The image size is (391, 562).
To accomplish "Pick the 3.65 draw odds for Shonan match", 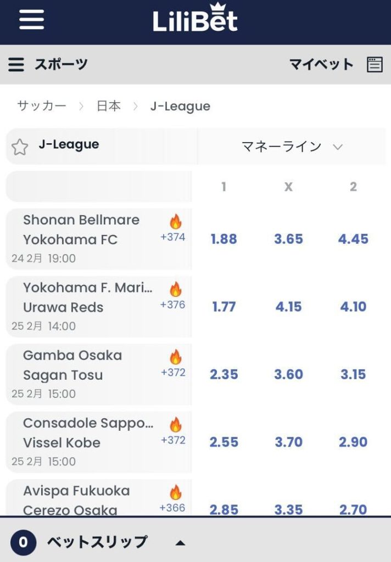I will (x=288, y=239).
